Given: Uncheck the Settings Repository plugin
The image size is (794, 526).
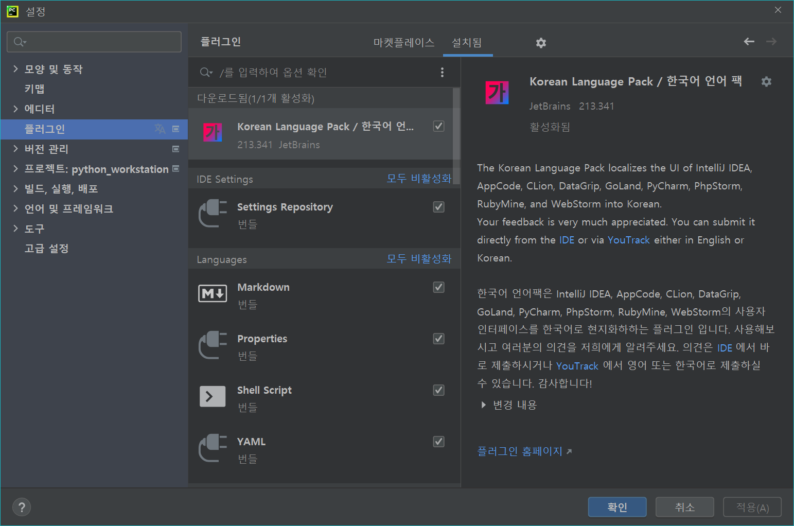Looking at the screenshot, I should pos(439,207).
